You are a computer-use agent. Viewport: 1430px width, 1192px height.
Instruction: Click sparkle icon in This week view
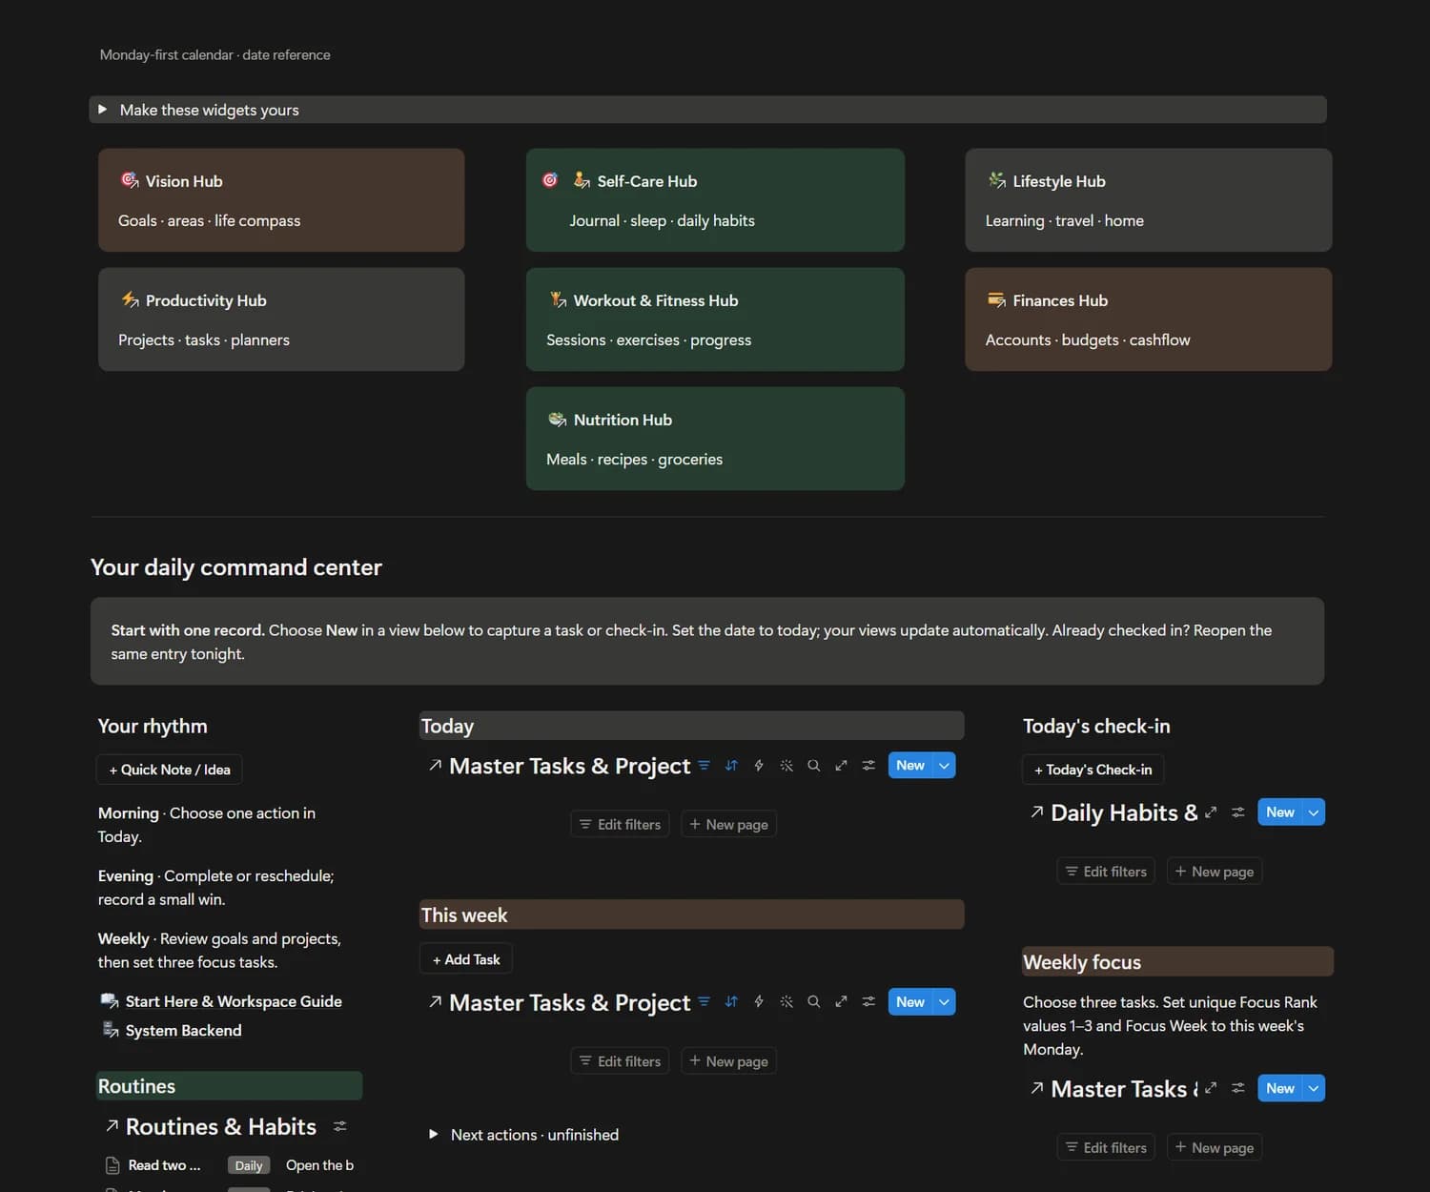(x=786, y=1001)
